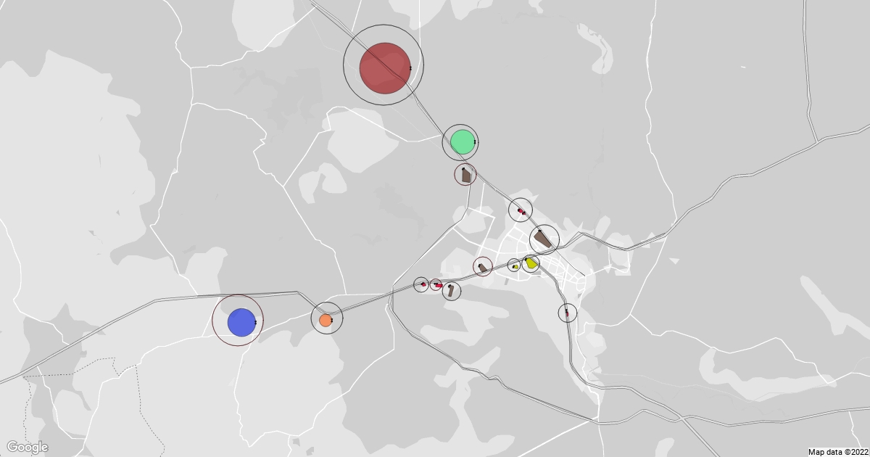This screenshot has width=870, height=457.
Task: Click the "Map data ©2022" attribution text
Action: [837, 452]
